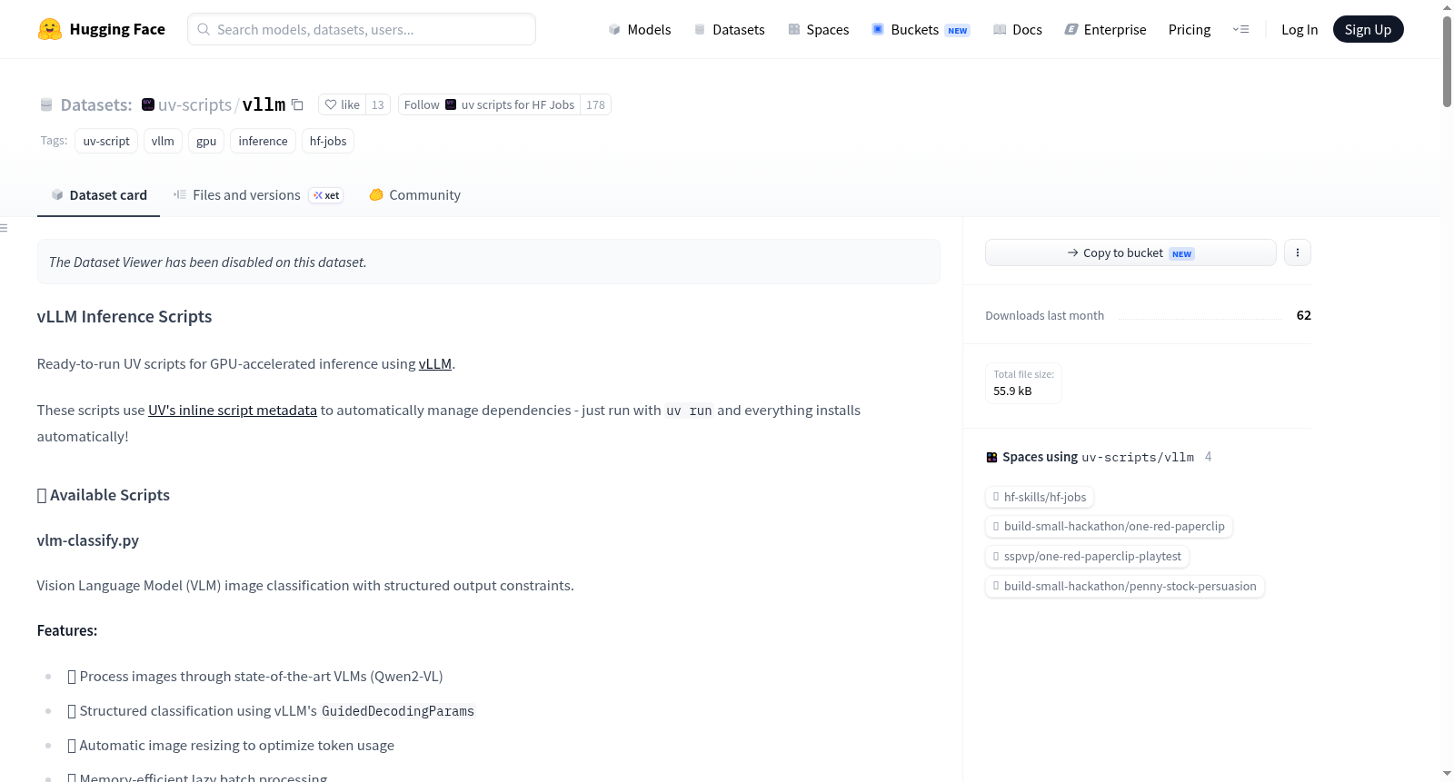This screenshot has width=1454, height=782.
Task: Expand the more navigation items menu
Action: pyautogui.click(x=1240, y=29)
